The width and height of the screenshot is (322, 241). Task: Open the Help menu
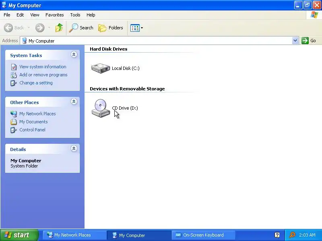click(x=91, y=15)
